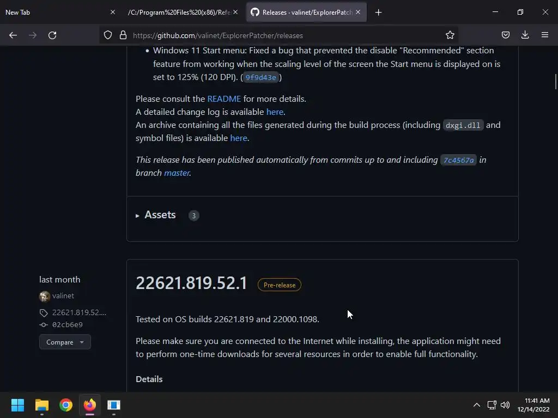Open tracking protection shield icon

[108, 35]
